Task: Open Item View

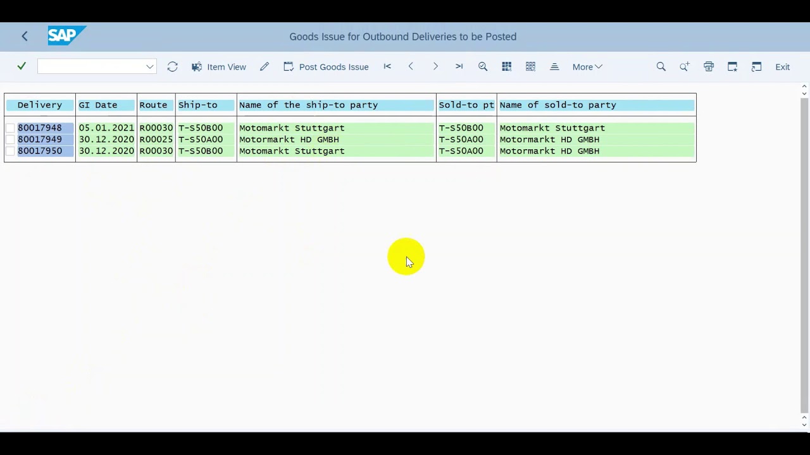Action: point(219,66)
